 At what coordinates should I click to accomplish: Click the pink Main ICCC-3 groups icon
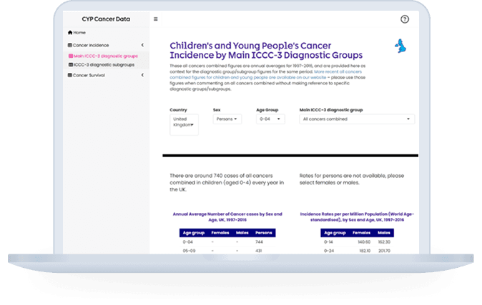(71, 55)
